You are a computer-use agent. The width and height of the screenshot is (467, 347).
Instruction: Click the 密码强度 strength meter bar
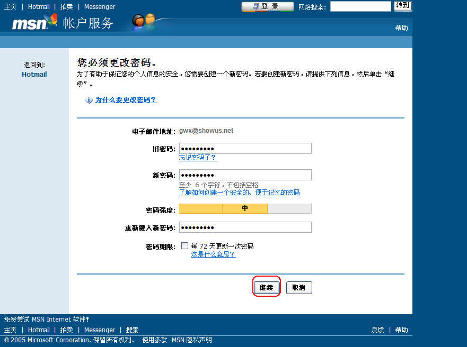pos(245,208)
